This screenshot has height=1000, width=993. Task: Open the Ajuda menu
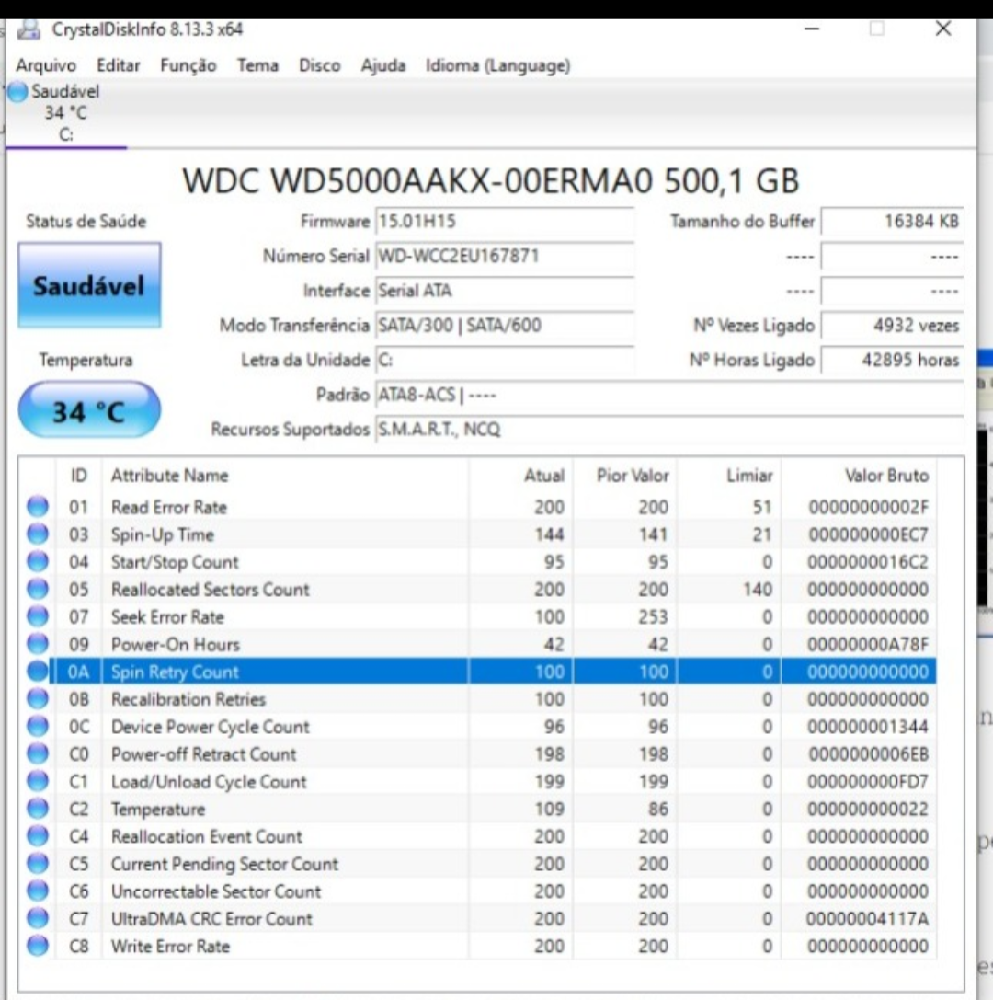click(x=383, y=65)
